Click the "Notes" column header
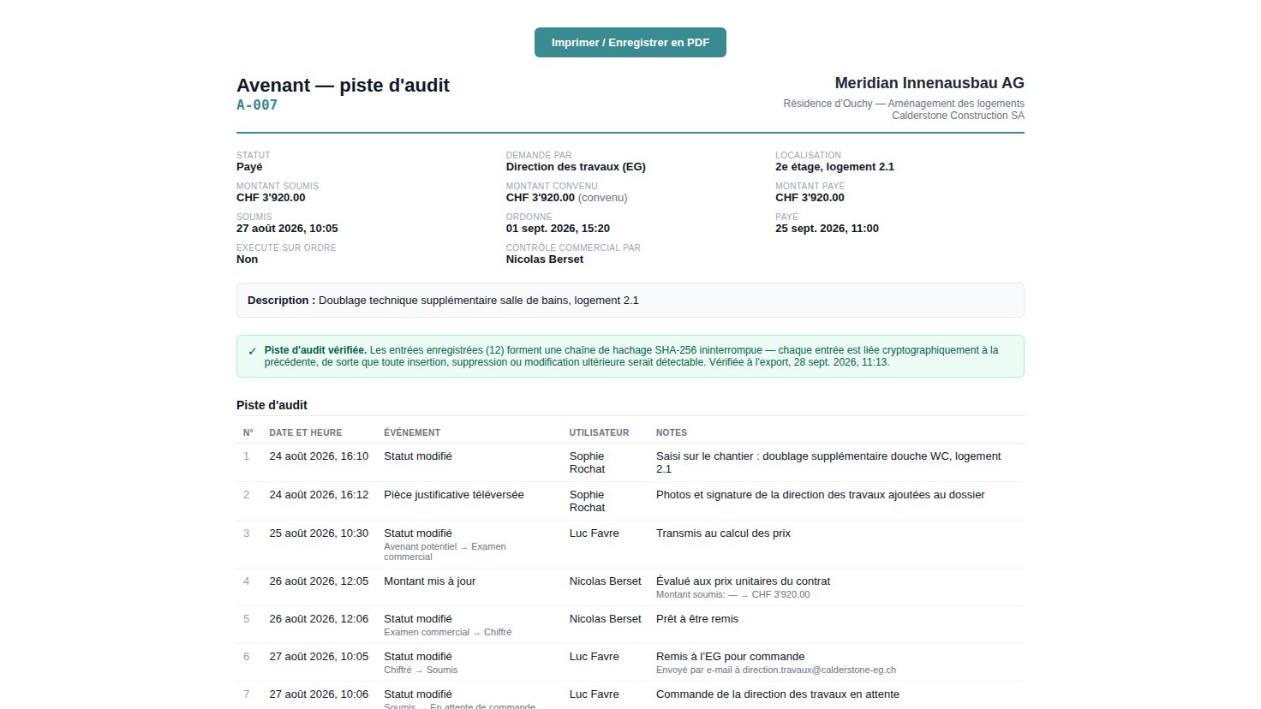Viewport: 1261px width, 709px height. (x=672, y=433)
